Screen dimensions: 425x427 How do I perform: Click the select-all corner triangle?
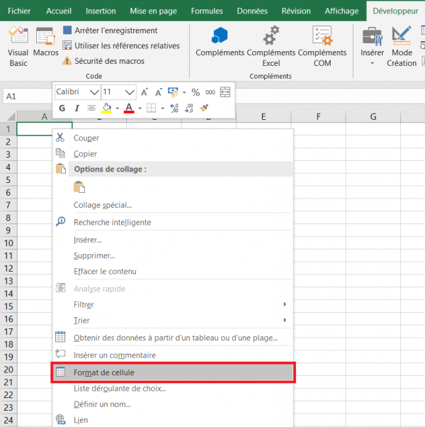[x=10, y=116]
